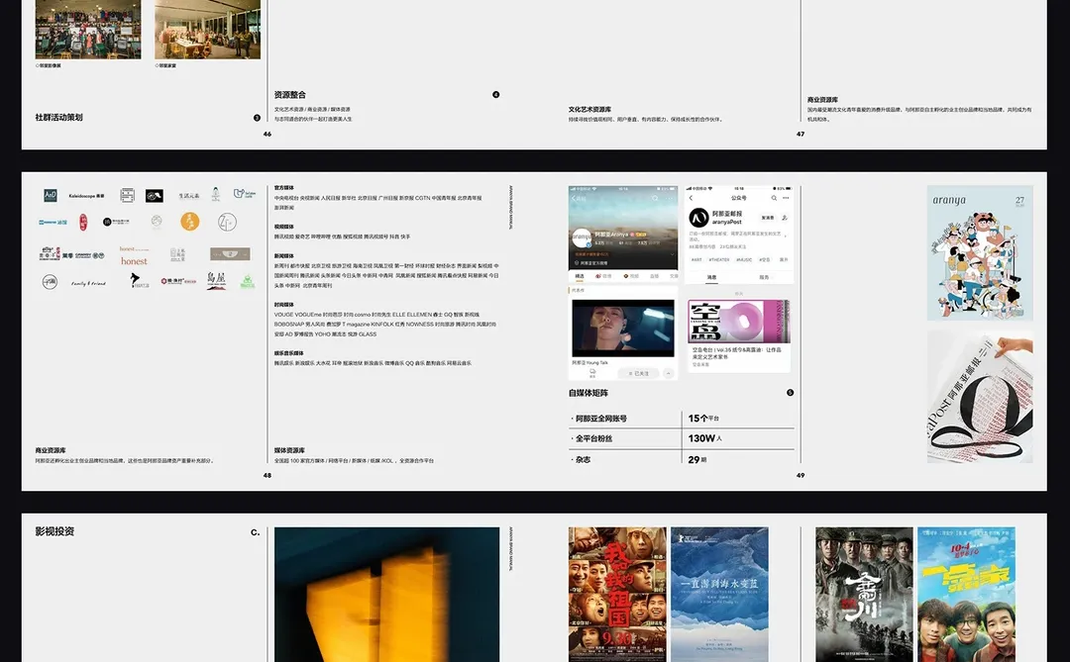Open the aranyaPost newspaper photo
The width and height of the screenshot is (1070, 662).
(x=980, y=398)
